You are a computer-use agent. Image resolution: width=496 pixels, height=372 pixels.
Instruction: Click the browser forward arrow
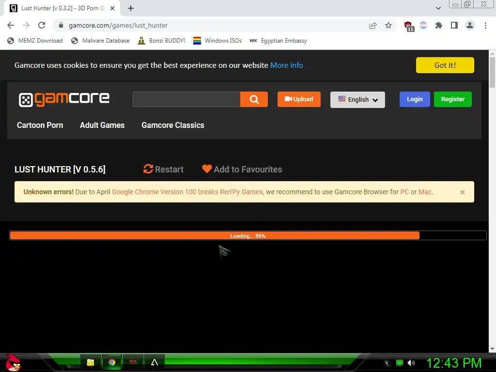[26, 25]
